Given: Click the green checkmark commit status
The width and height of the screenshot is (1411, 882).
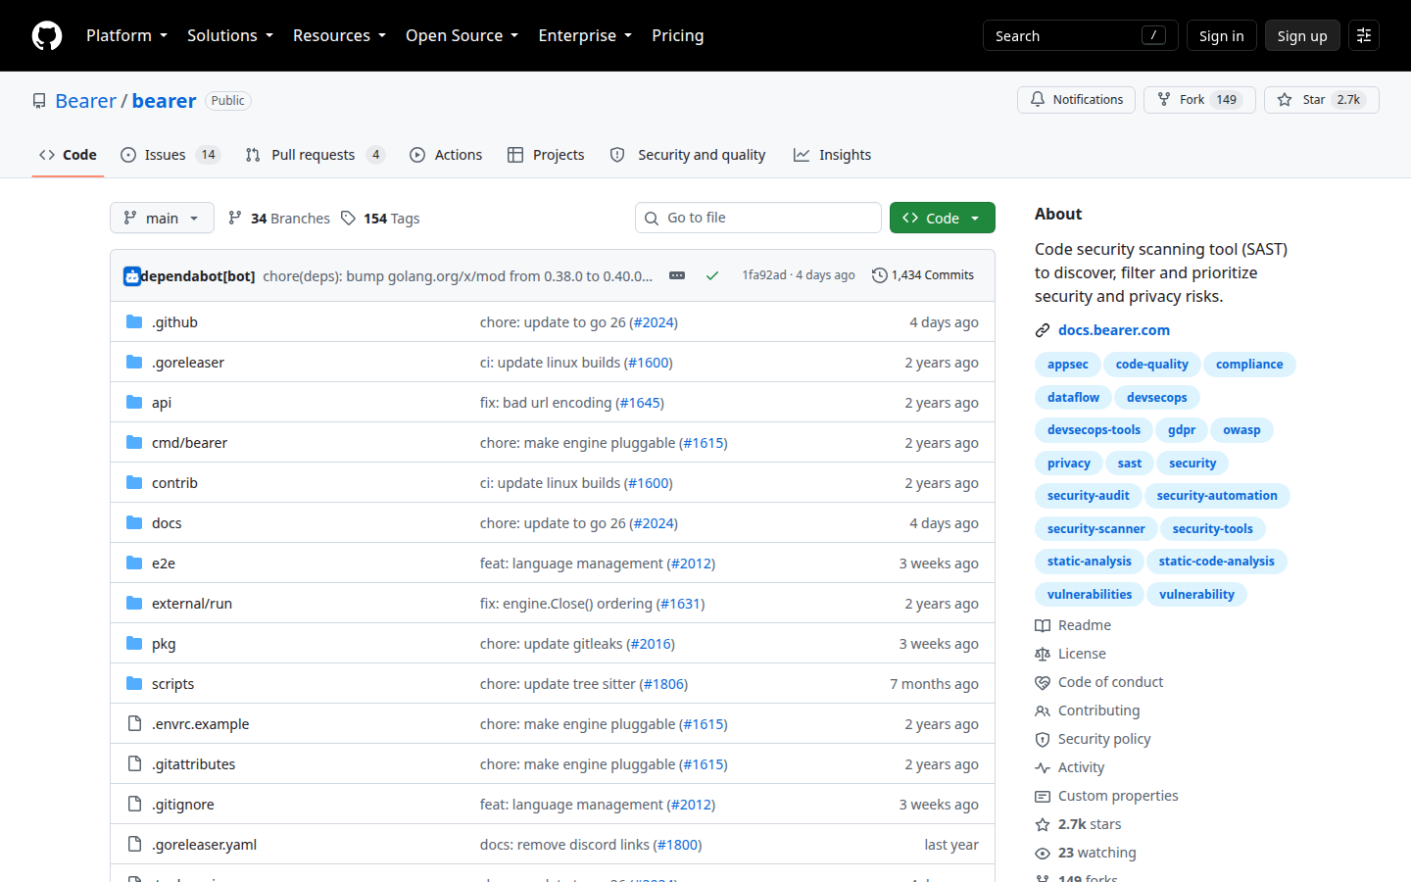Looking at the screenshot, I should (712, 275).
